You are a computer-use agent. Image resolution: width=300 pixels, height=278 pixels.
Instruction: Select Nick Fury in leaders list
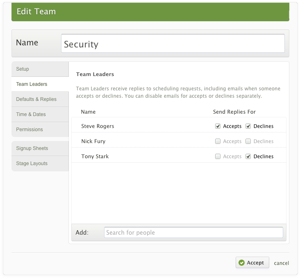click(x=93, y=141)
